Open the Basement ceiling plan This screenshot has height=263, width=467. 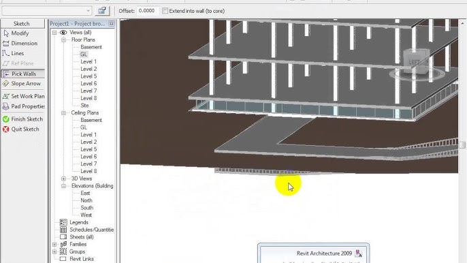[91, 120]
